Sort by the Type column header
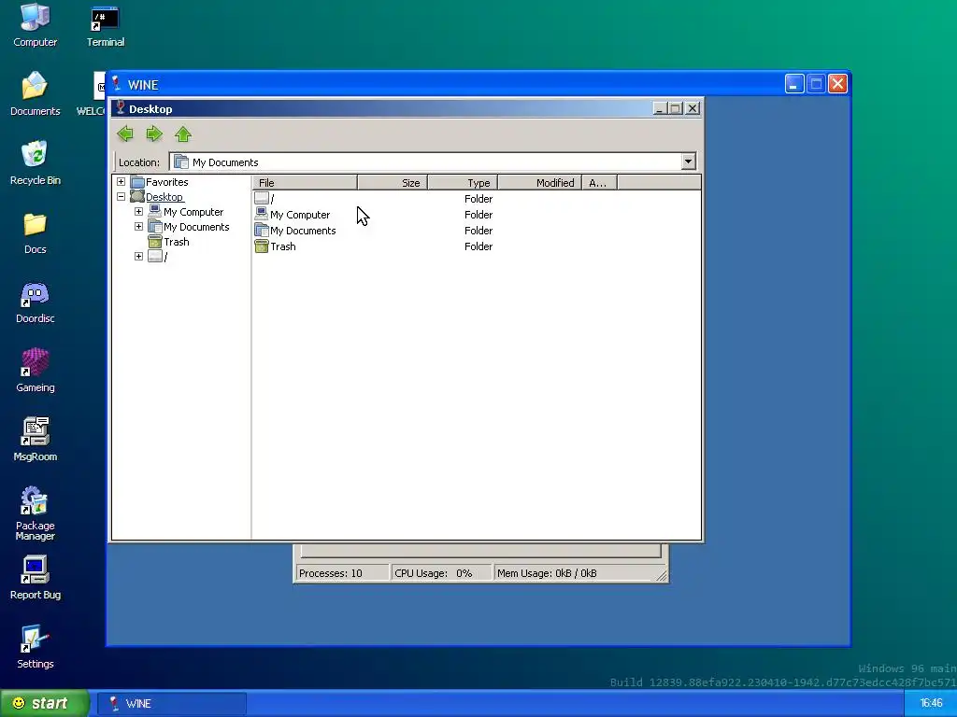This screenshot has width=957, height=717. [x=463, y=182]
